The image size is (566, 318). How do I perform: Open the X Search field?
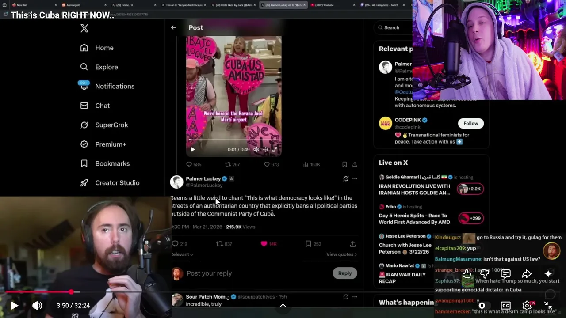394,27
